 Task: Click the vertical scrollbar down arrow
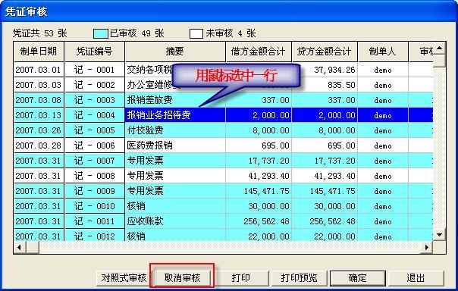coord(439,235)
